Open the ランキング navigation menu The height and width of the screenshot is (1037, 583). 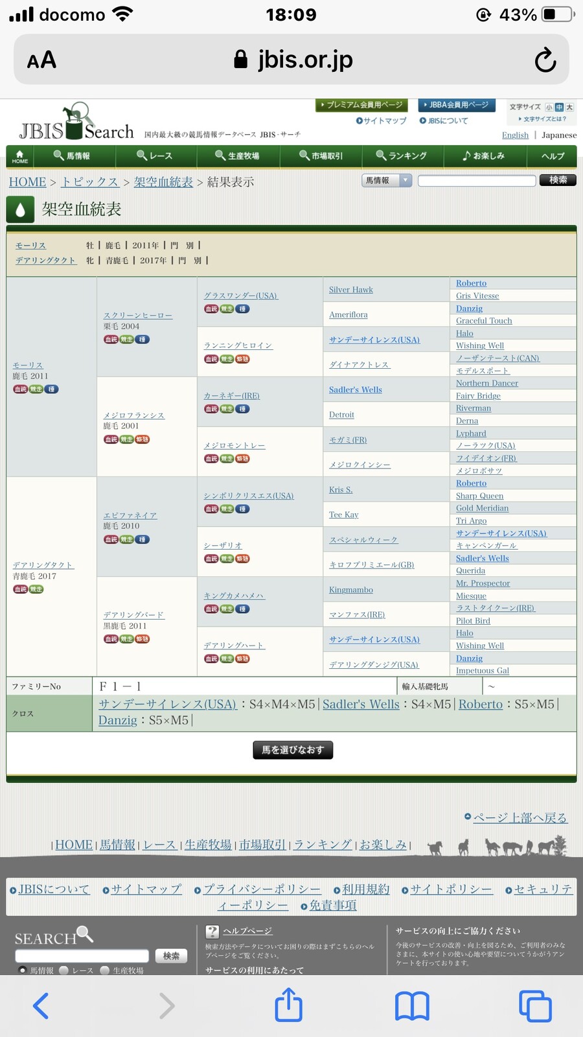402,156
